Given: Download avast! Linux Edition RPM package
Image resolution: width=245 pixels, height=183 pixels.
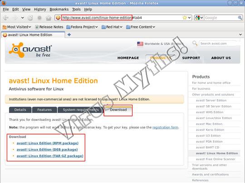Looking at the screenshot, I should (48, 143).
